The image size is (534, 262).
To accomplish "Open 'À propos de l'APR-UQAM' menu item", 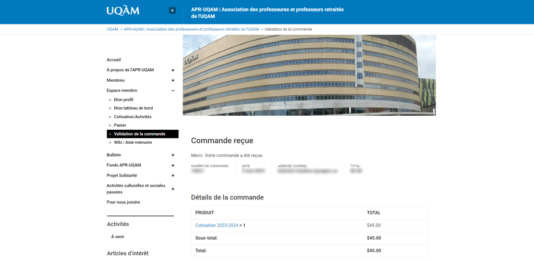I will (x=130, y=70).
